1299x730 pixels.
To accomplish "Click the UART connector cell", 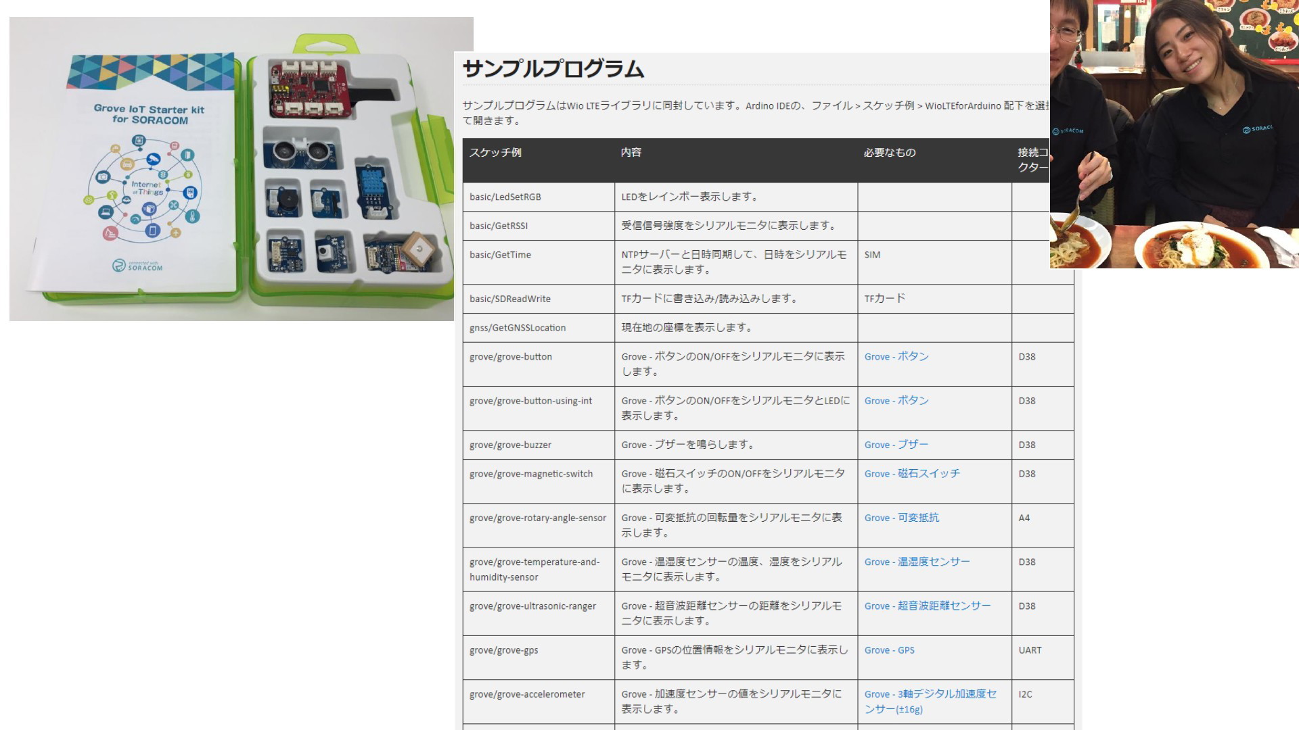I will click(1043, 658).
